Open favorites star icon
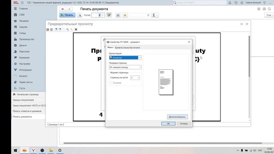Screen dimensions: 274x154 tap(242, 3)
